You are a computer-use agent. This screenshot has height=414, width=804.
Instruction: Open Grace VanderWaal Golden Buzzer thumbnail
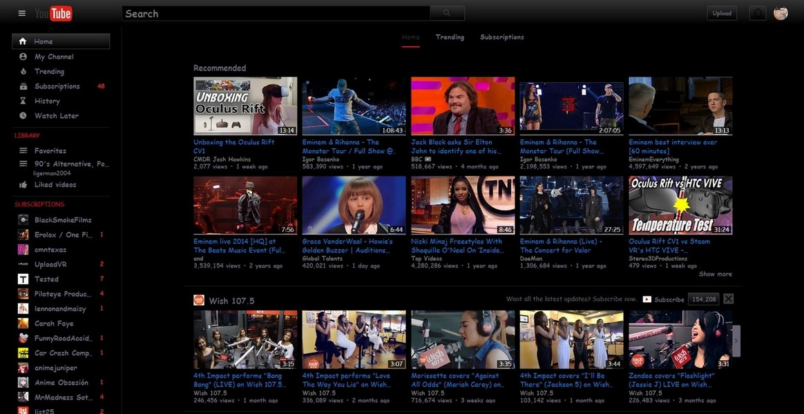354,206
